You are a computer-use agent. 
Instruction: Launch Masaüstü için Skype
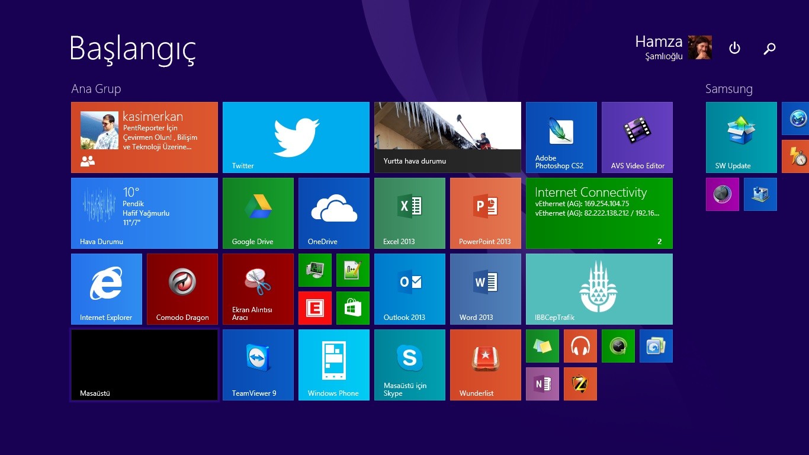[x=410, y=365]
